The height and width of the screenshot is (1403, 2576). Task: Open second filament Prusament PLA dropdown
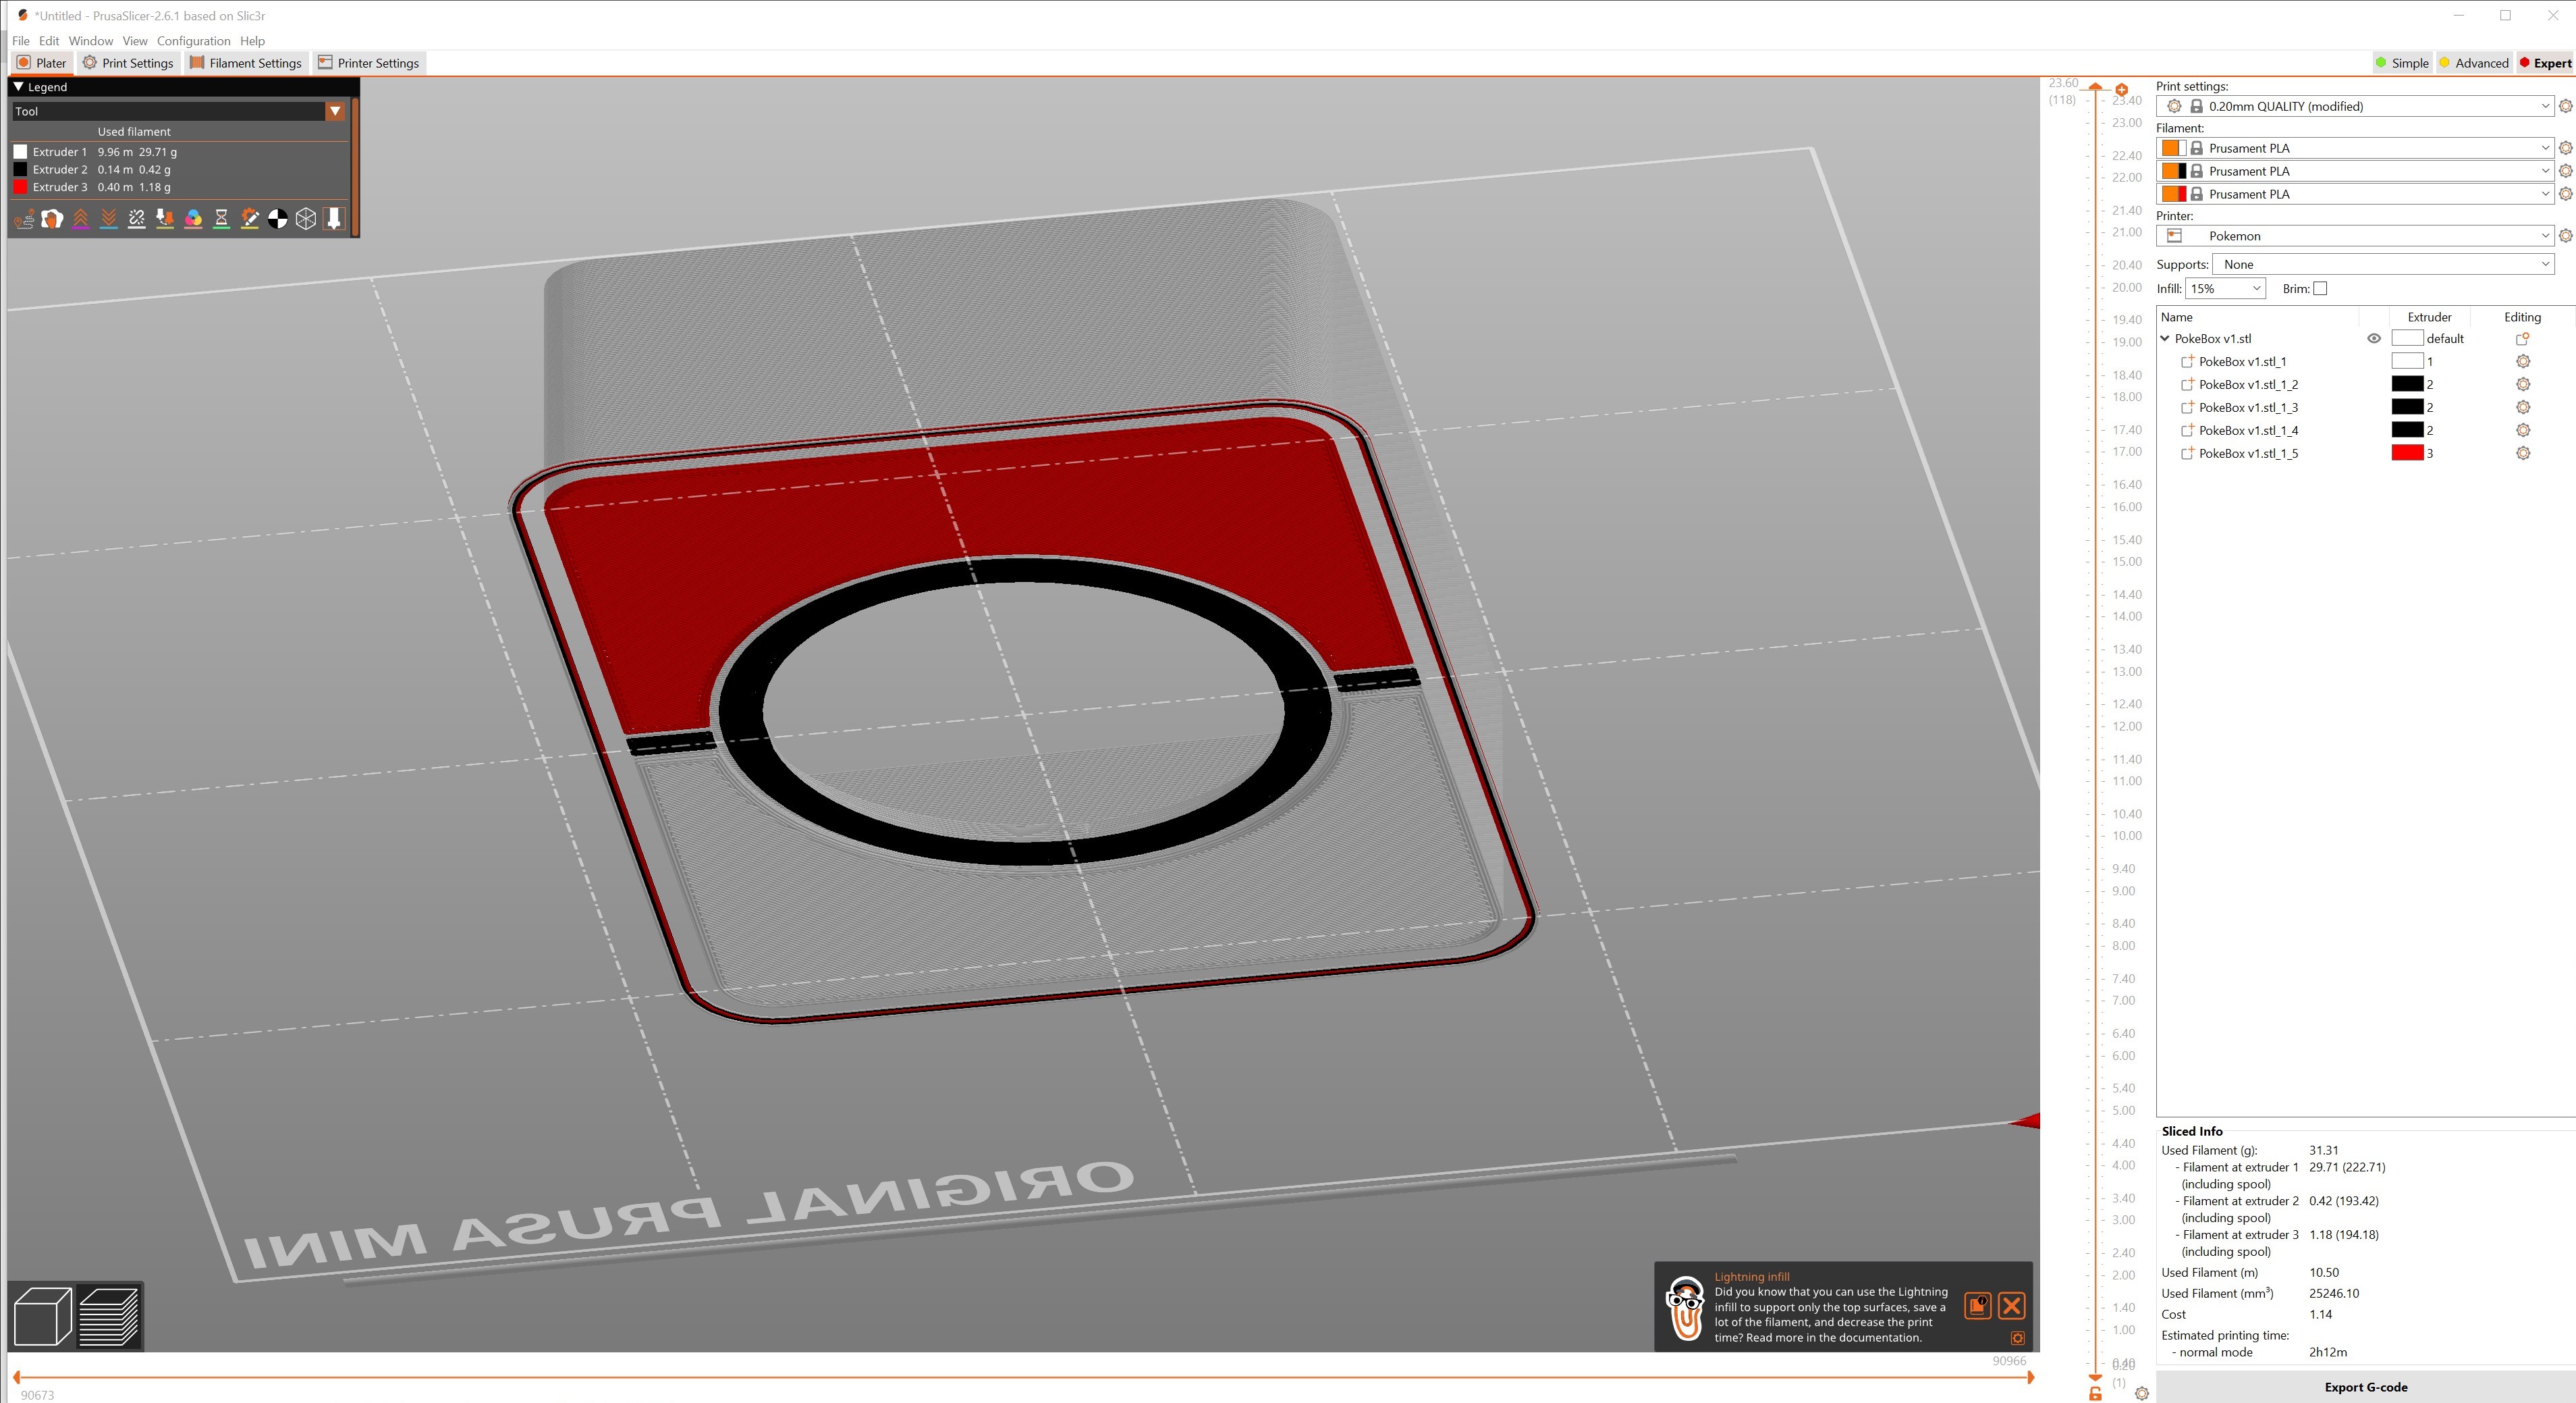2545,171
